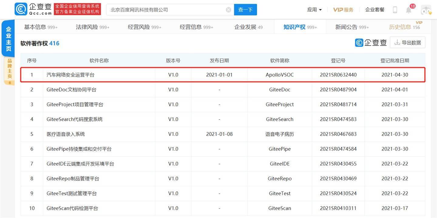Click GiteeProject项目管理平台 row name
Image resolution: width=437 pixels, height=218 pixels.
75,104
